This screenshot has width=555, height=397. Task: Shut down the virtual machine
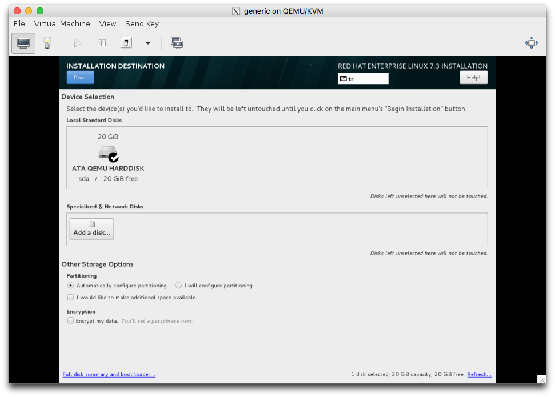[126, 43]
